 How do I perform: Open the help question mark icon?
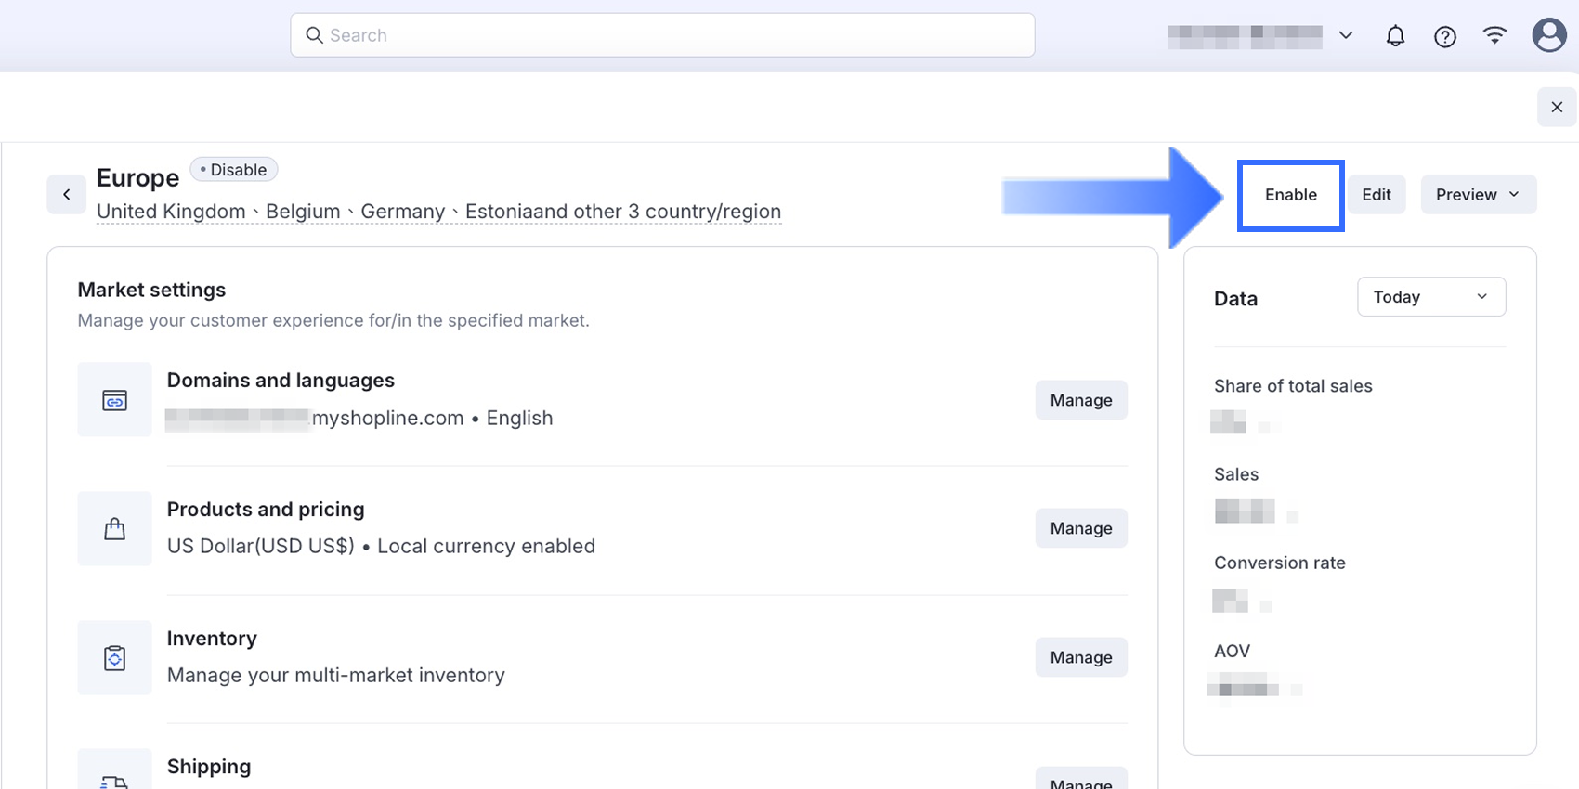point(1444,36)
